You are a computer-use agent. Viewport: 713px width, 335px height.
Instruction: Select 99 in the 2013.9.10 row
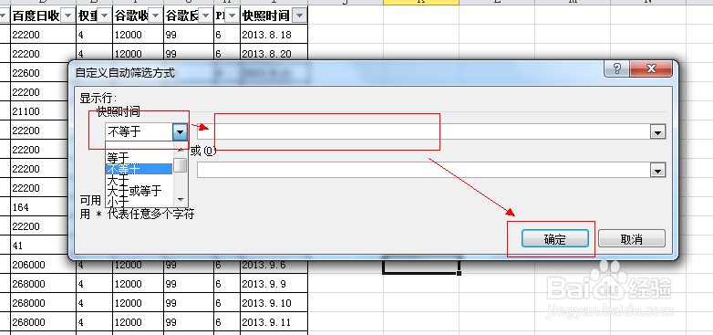pos(189,303)
